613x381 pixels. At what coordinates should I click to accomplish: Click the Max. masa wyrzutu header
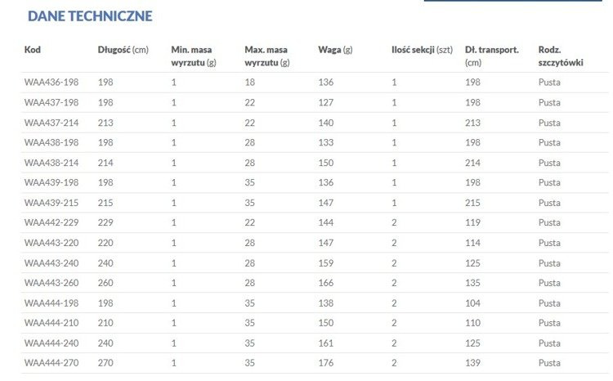(266, 56)
